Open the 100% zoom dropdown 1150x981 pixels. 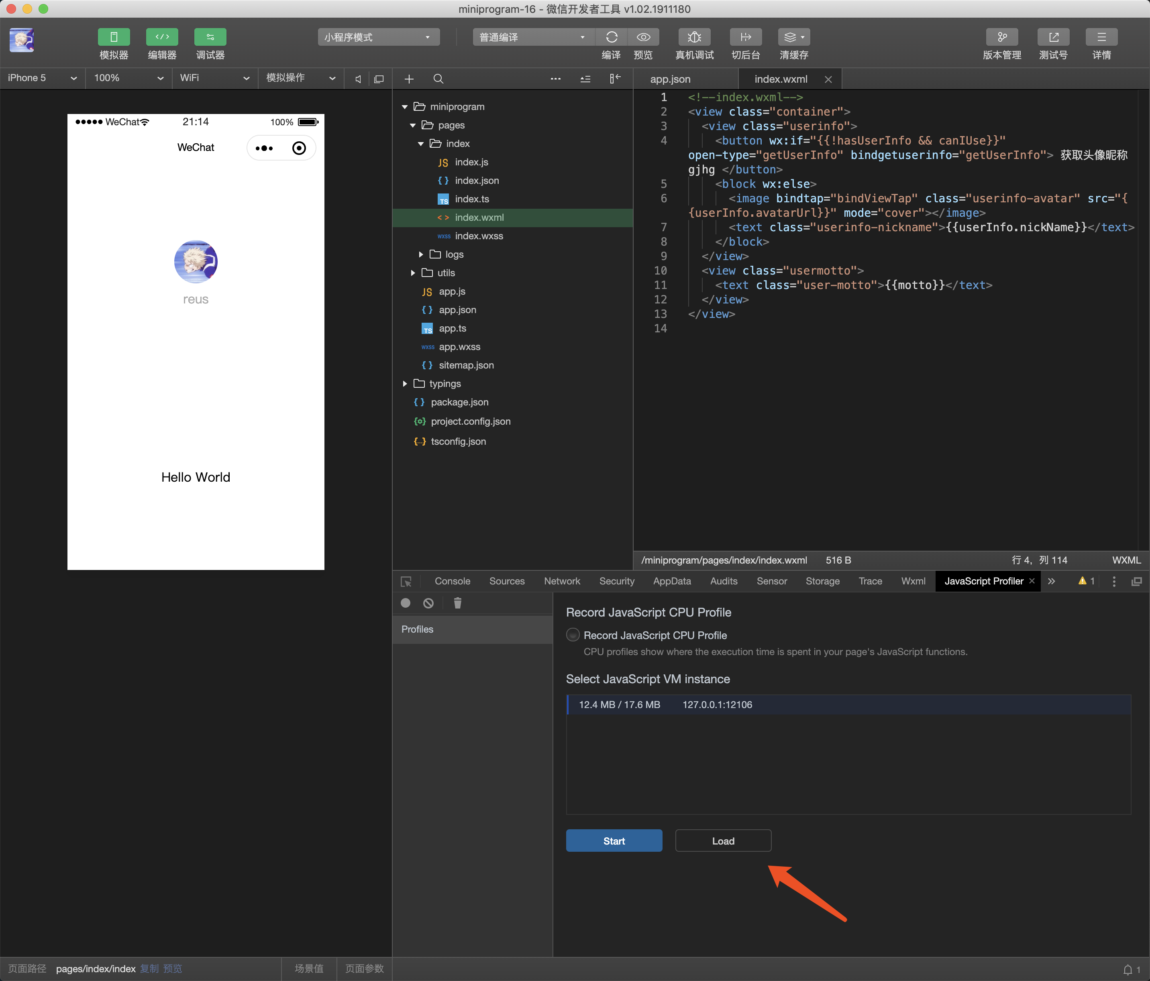click(x=129, y=78)
